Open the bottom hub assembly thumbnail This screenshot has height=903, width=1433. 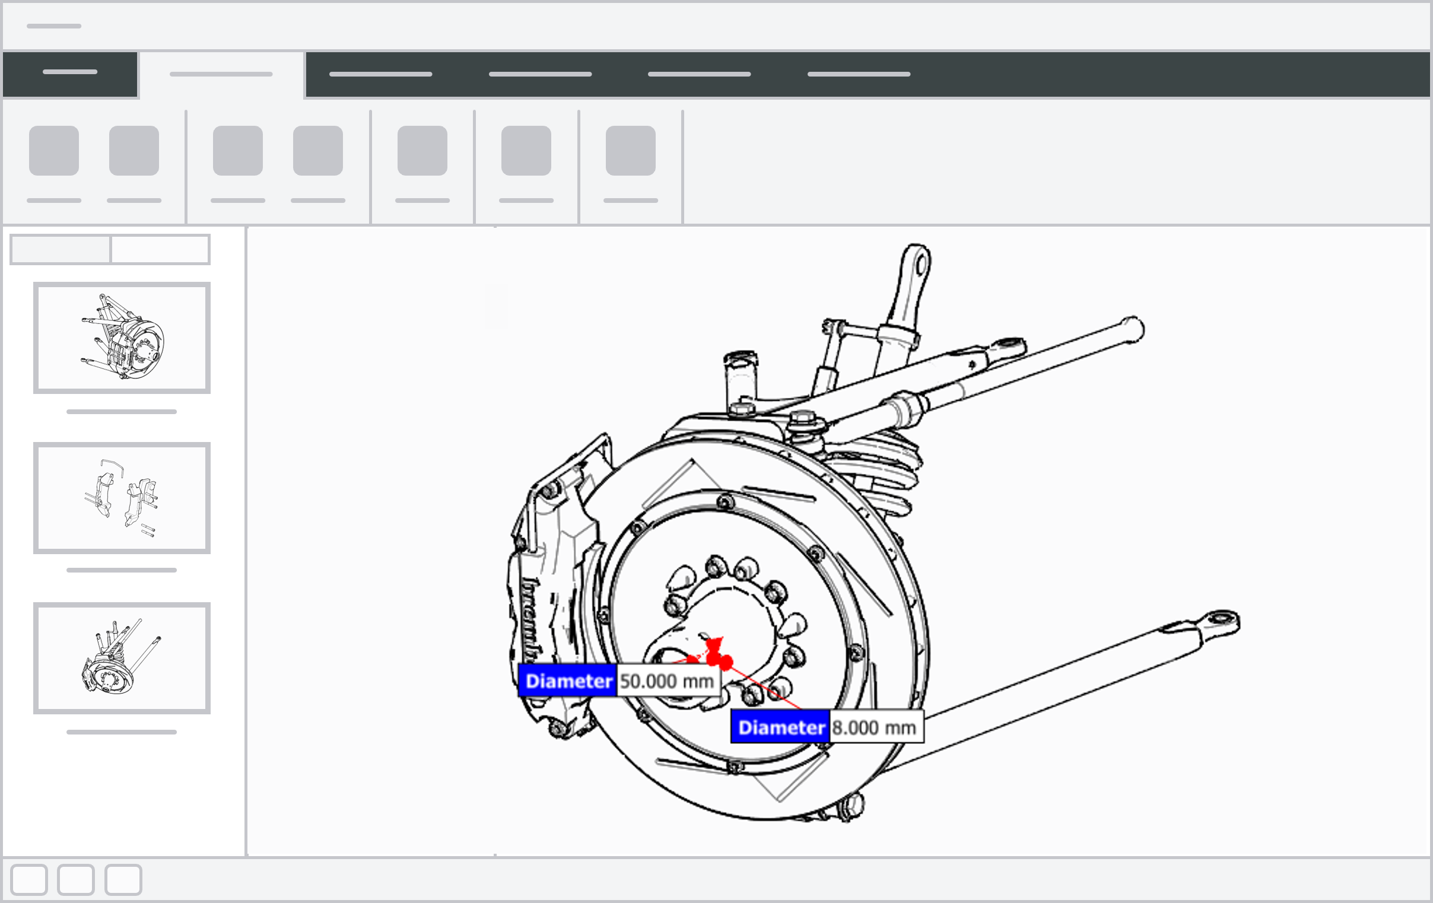122,656
